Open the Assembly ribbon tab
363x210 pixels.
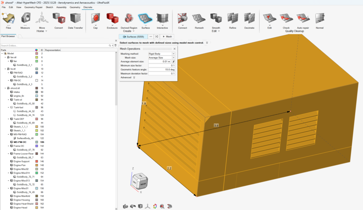(61, 7)
